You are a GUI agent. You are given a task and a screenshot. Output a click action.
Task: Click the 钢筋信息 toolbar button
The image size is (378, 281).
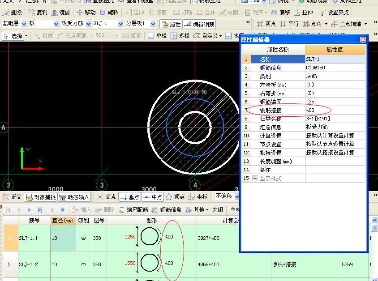[x=167, y=210]
